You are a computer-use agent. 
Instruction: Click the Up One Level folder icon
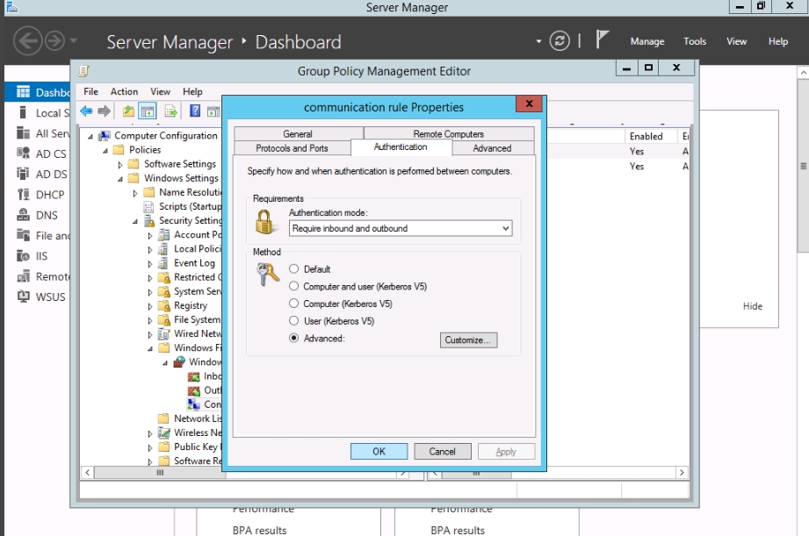click(x=128, y=111)
